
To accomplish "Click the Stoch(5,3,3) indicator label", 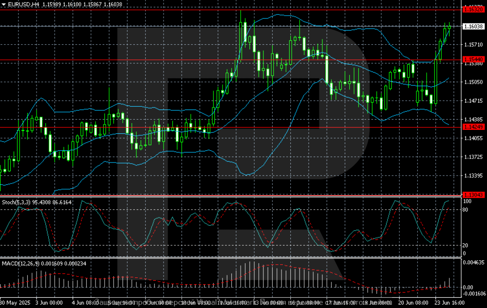I will (18, 201).
